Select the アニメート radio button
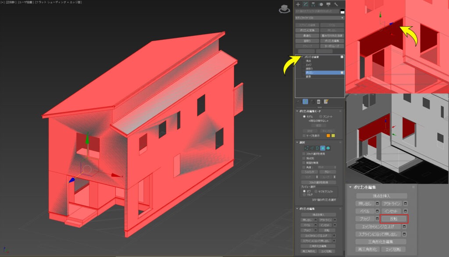Screen dimensions: 449x257 [321, 117]
